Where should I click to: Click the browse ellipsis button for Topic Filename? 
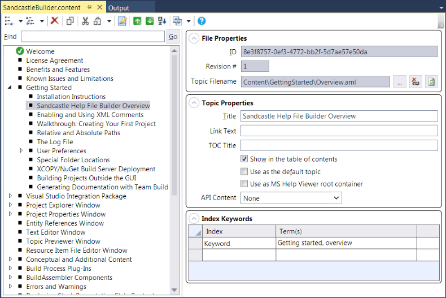point(400,82)
